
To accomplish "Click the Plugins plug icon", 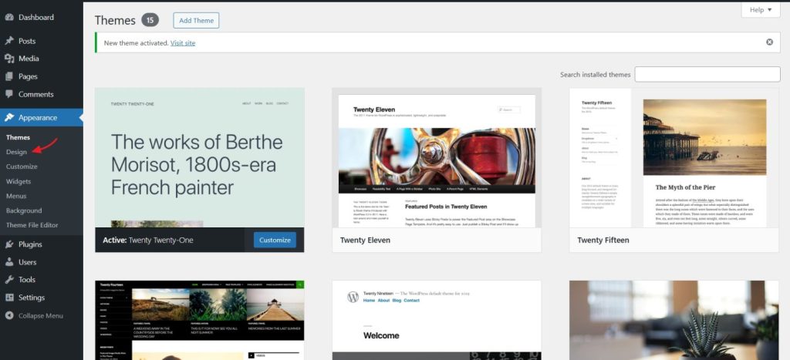I will (x=9, y=244).
